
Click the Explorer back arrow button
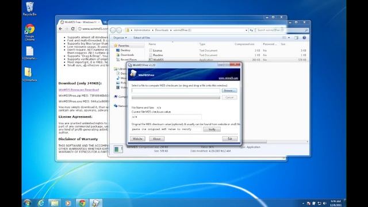113,30
